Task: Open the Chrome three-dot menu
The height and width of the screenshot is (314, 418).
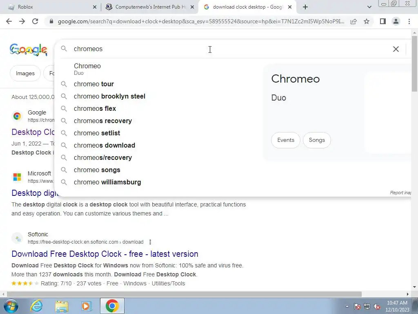Action: point(409,21)
